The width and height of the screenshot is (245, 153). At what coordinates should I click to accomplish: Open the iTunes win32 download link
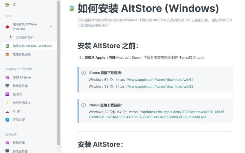[159, 86]
